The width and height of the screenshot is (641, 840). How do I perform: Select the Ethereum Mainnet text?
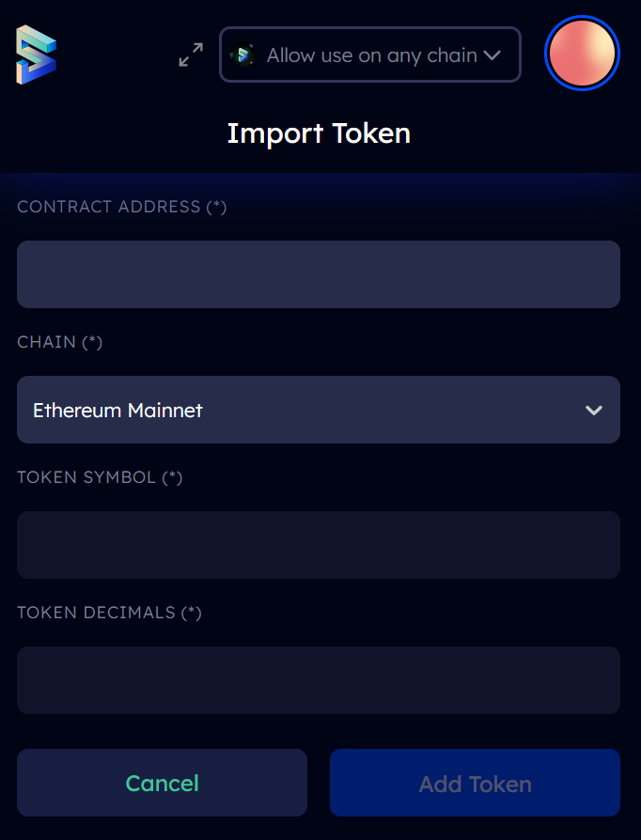(117, 411)
